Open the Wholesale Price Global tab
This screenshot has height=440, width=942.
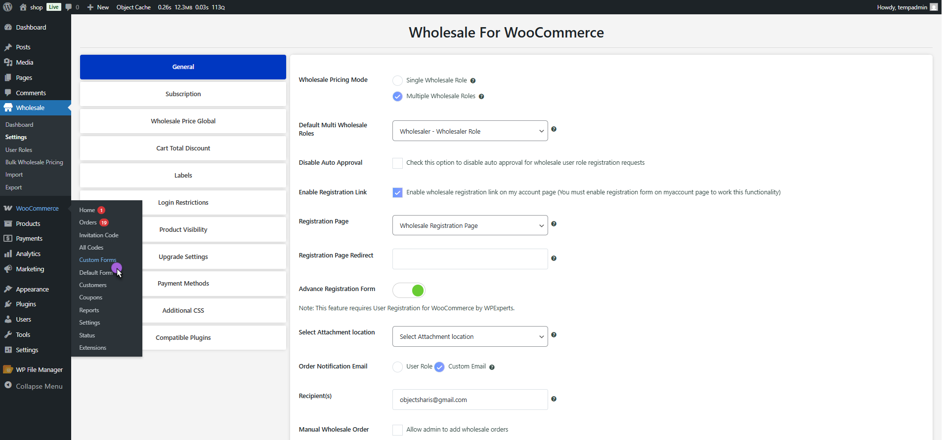point(183,121)
